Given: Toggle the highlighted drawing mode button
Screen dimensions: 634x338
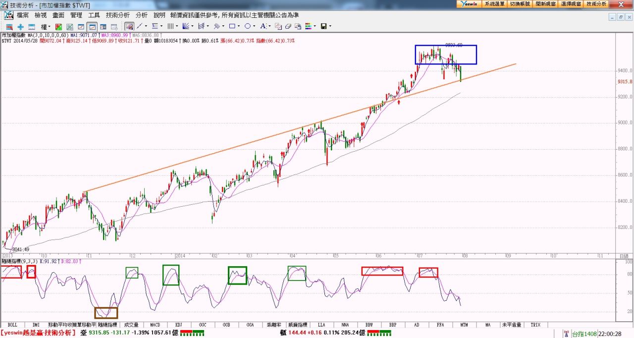Looking at the screenshot, I should tap(129, 26).
